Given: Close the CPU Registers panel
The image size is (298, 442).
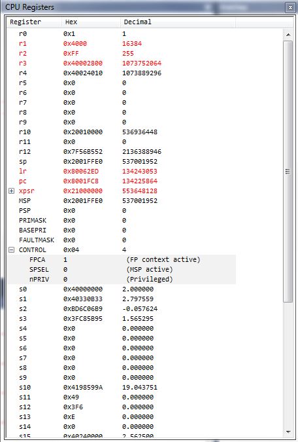Looking at the screenshot, I should coord(290,7).
